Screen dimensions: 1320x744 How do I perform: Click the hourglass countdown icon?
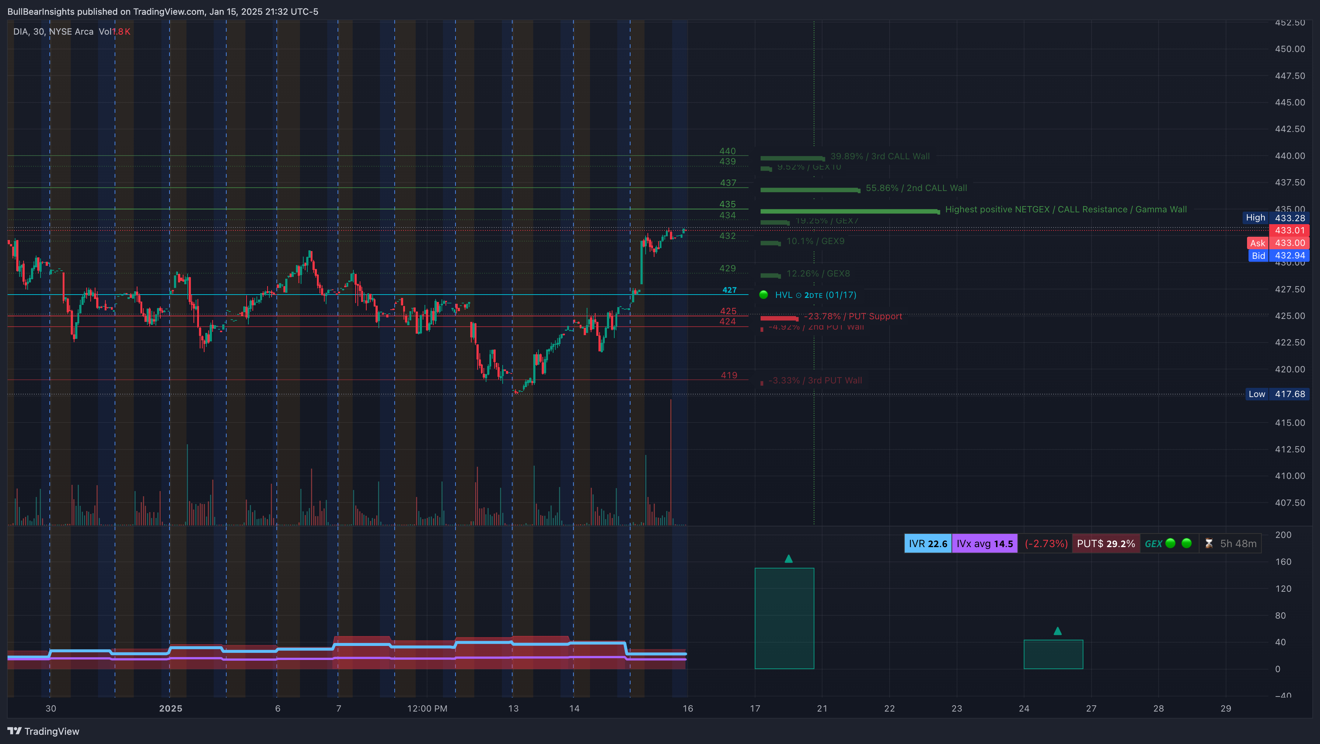pos(1209,543)
